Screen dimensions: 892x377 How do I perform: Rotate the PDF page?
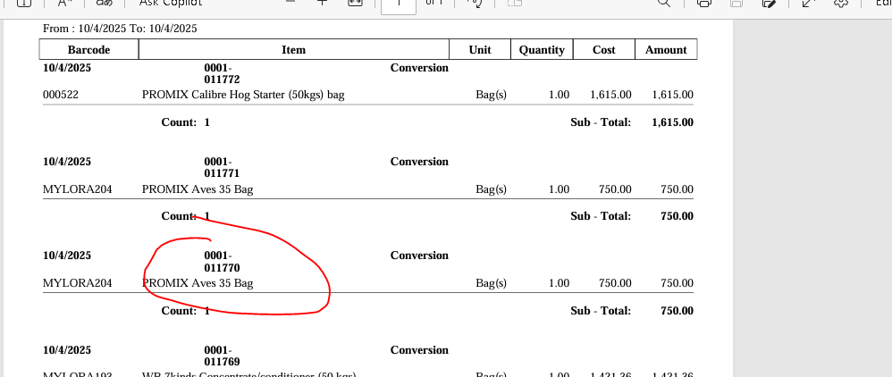[x=478, y=4]
